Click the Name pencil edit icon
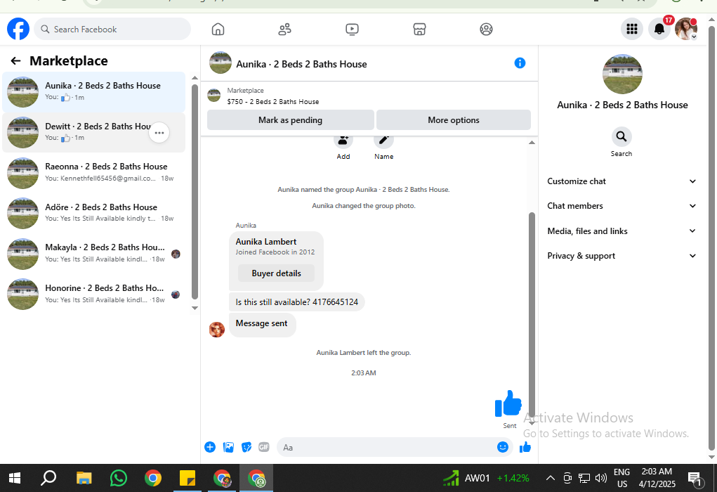Screen dimensions: 717x492 click(x=383, y=142)
